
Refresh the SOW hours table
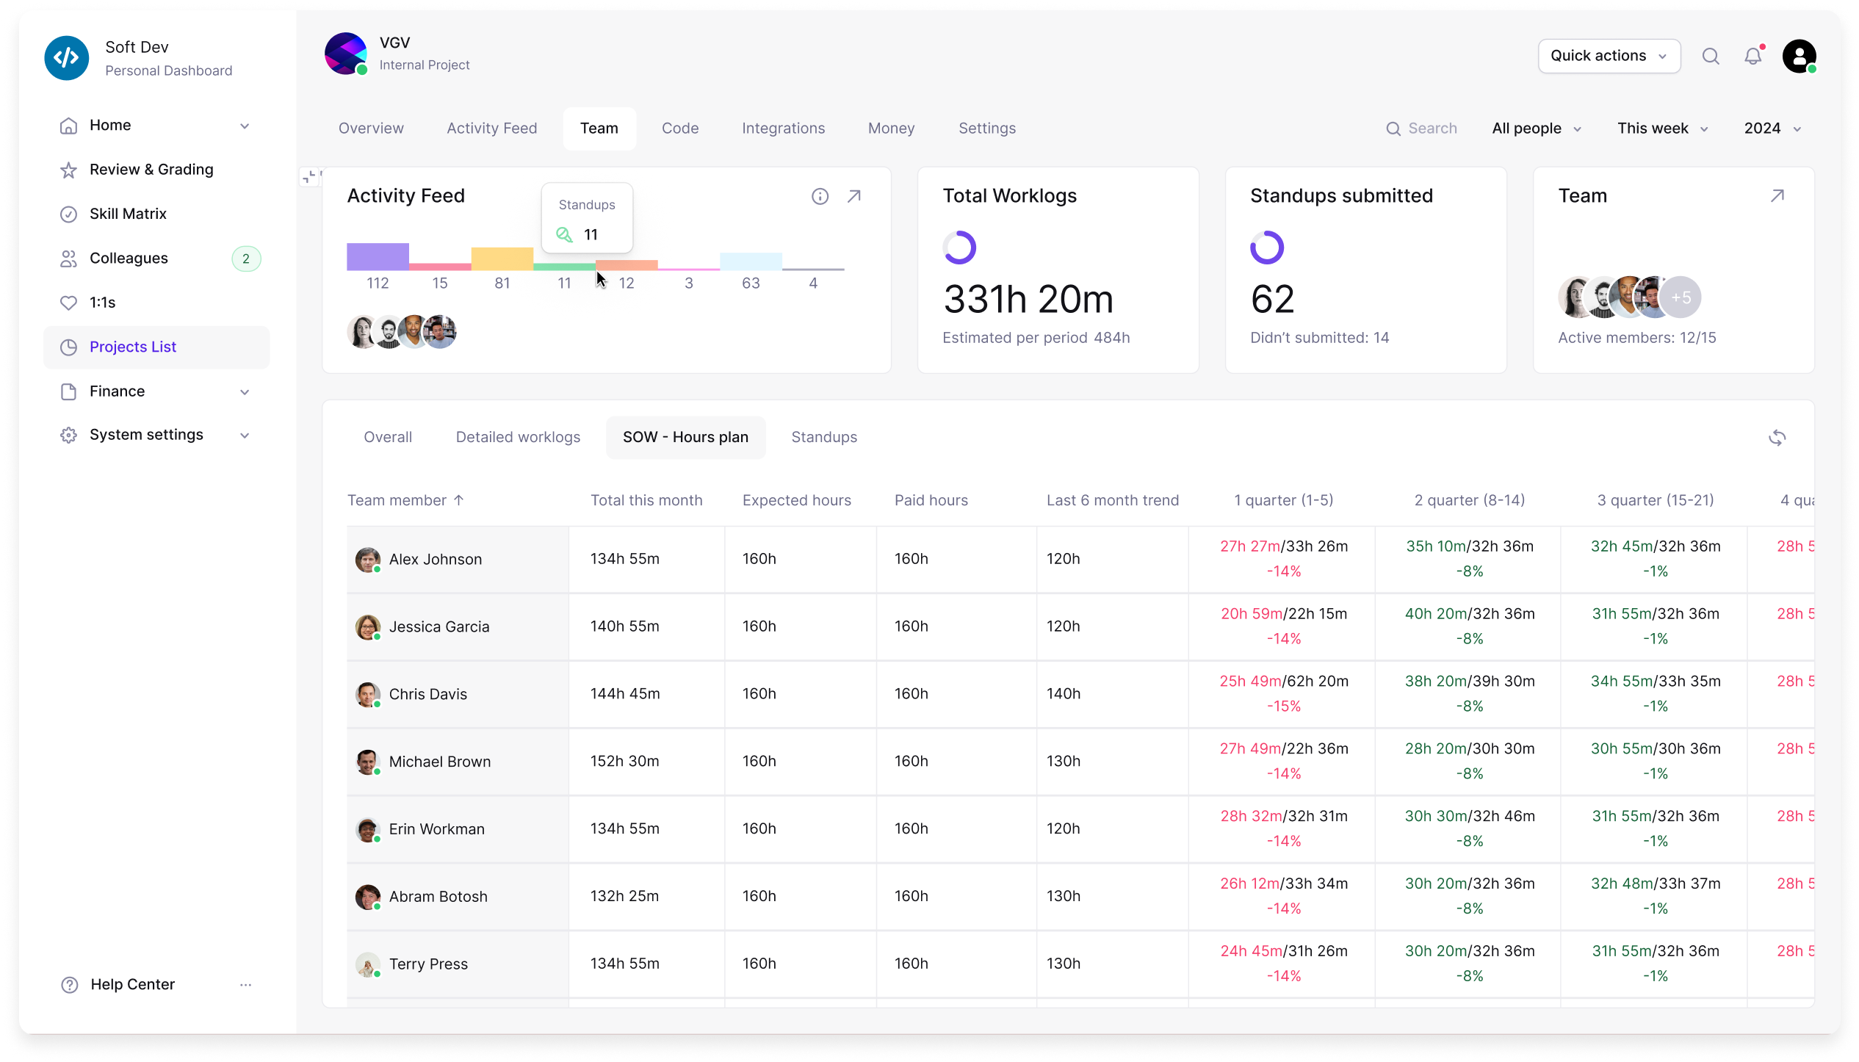[1778, 437]
